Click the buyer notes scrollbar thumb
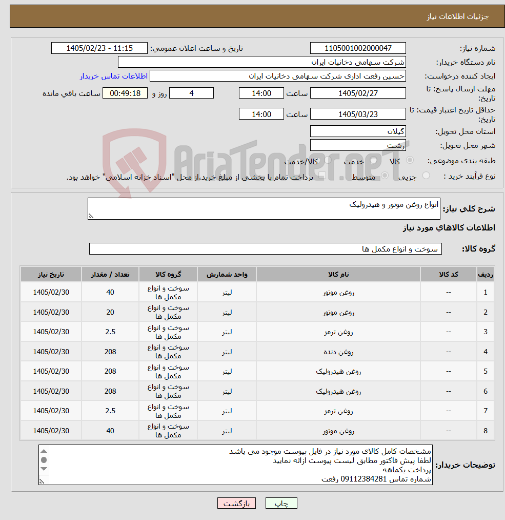Viewport: 505px width, 520px height. [x=44, y=460]
